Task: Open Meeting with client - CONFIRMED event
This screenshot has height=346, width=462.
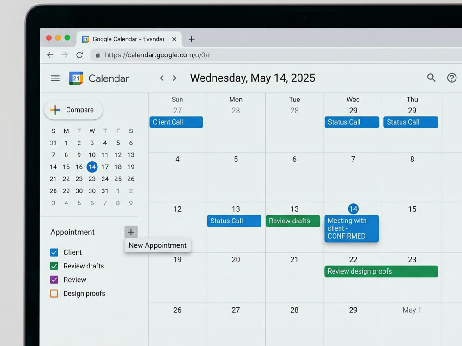Action: tap(352, 229)
